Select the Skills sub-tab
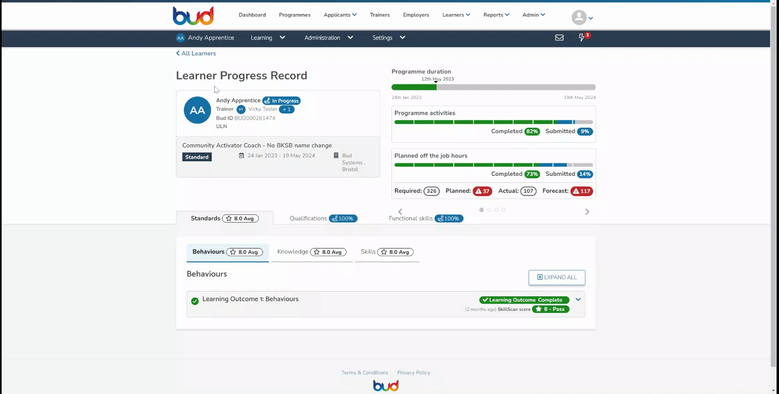This screenshot has height=394, width=779. click(x=387, y=252)
